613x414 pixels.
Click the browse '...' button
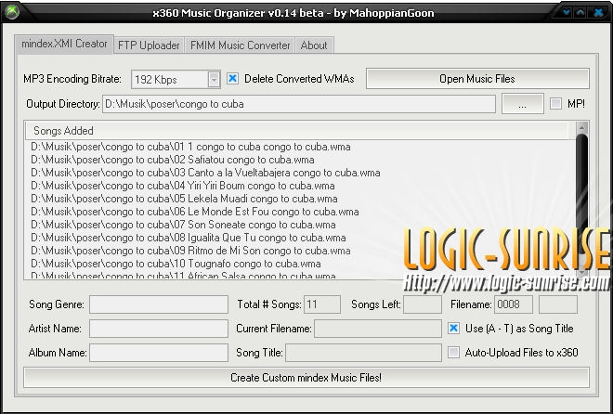523,104
